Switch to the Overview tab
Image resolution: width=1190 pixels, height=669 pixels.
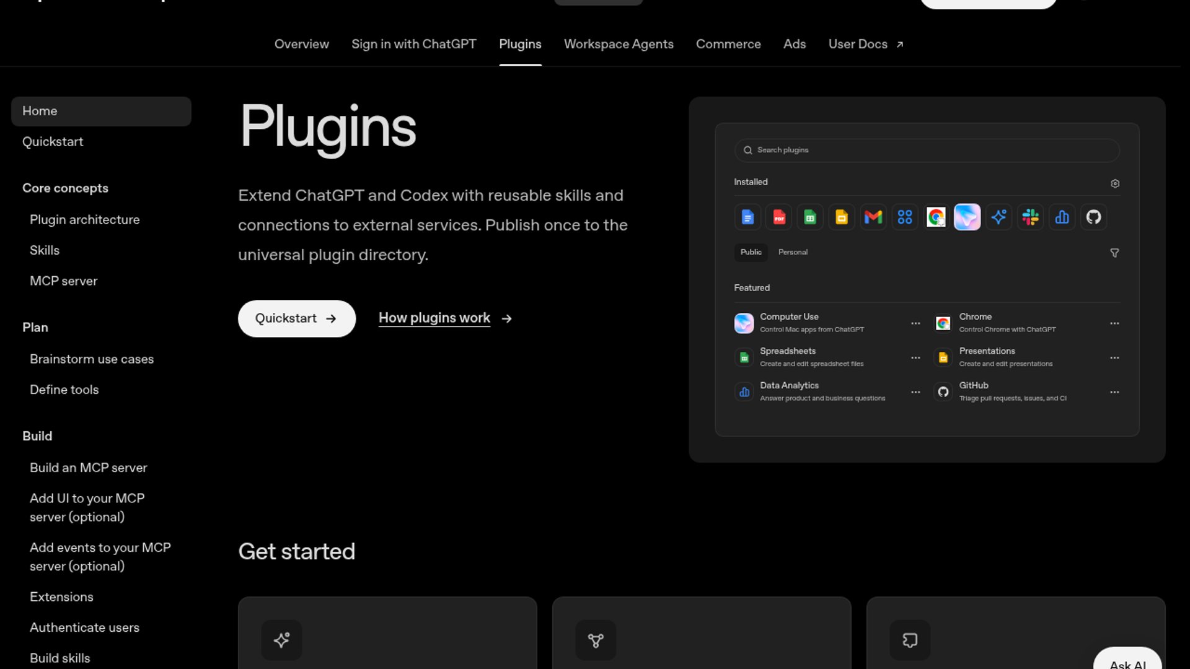coord(302,44)
